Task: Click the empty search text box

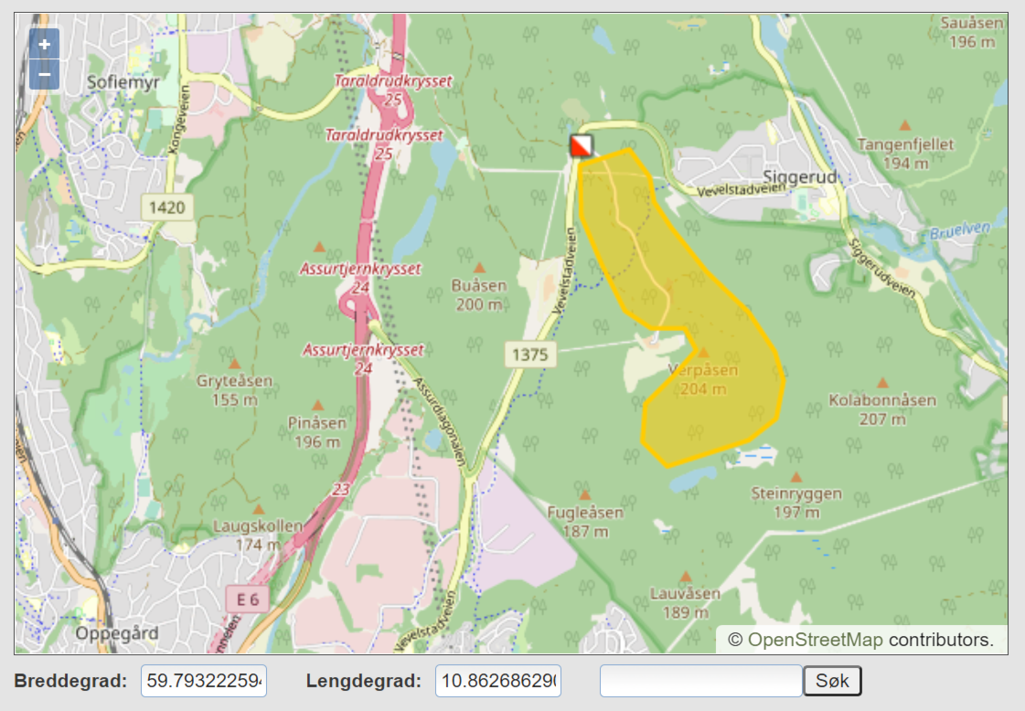Action: [700, 681]
